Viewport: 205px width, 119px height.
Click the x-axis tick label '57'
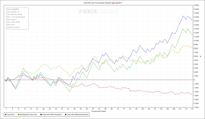click(93, 109)
